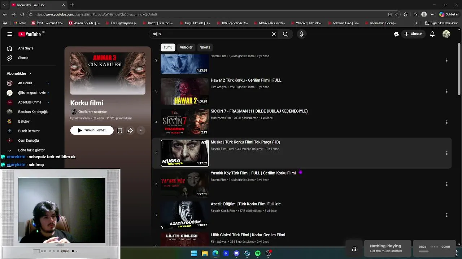Image resolution: width=462 pixels, height=259 pixels.
Task: Open the Muhteşem Film channel link
Action: coord(221,118)
